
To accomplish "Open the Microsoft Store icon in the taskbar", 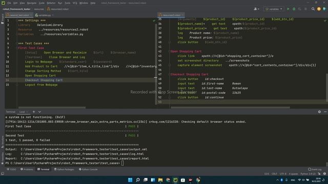I will 183,180.
